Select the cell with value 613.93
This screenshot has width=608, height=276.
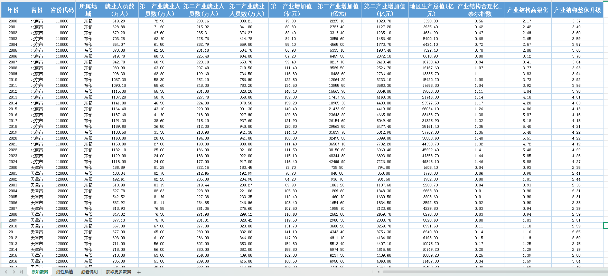point(120,208)
